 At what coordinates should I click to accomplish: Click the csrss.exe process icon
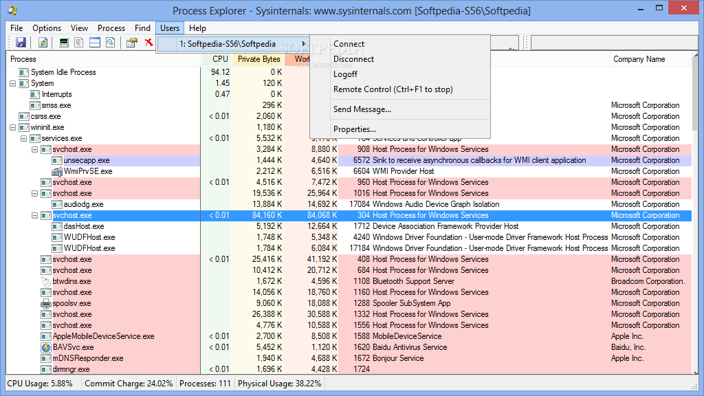pyautogui.click(x=24, y=116)
